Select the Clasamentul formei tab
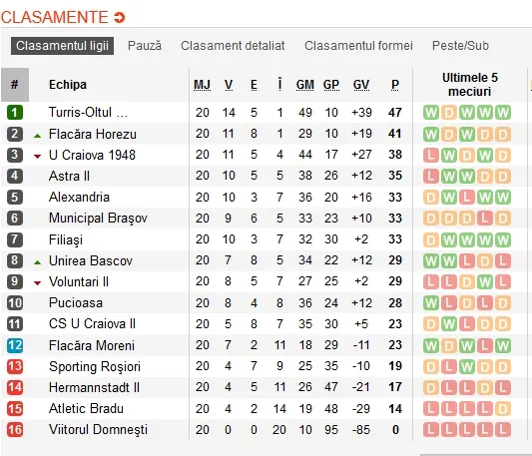The width and height of the screenshot is (532, 456). point(358,46)
